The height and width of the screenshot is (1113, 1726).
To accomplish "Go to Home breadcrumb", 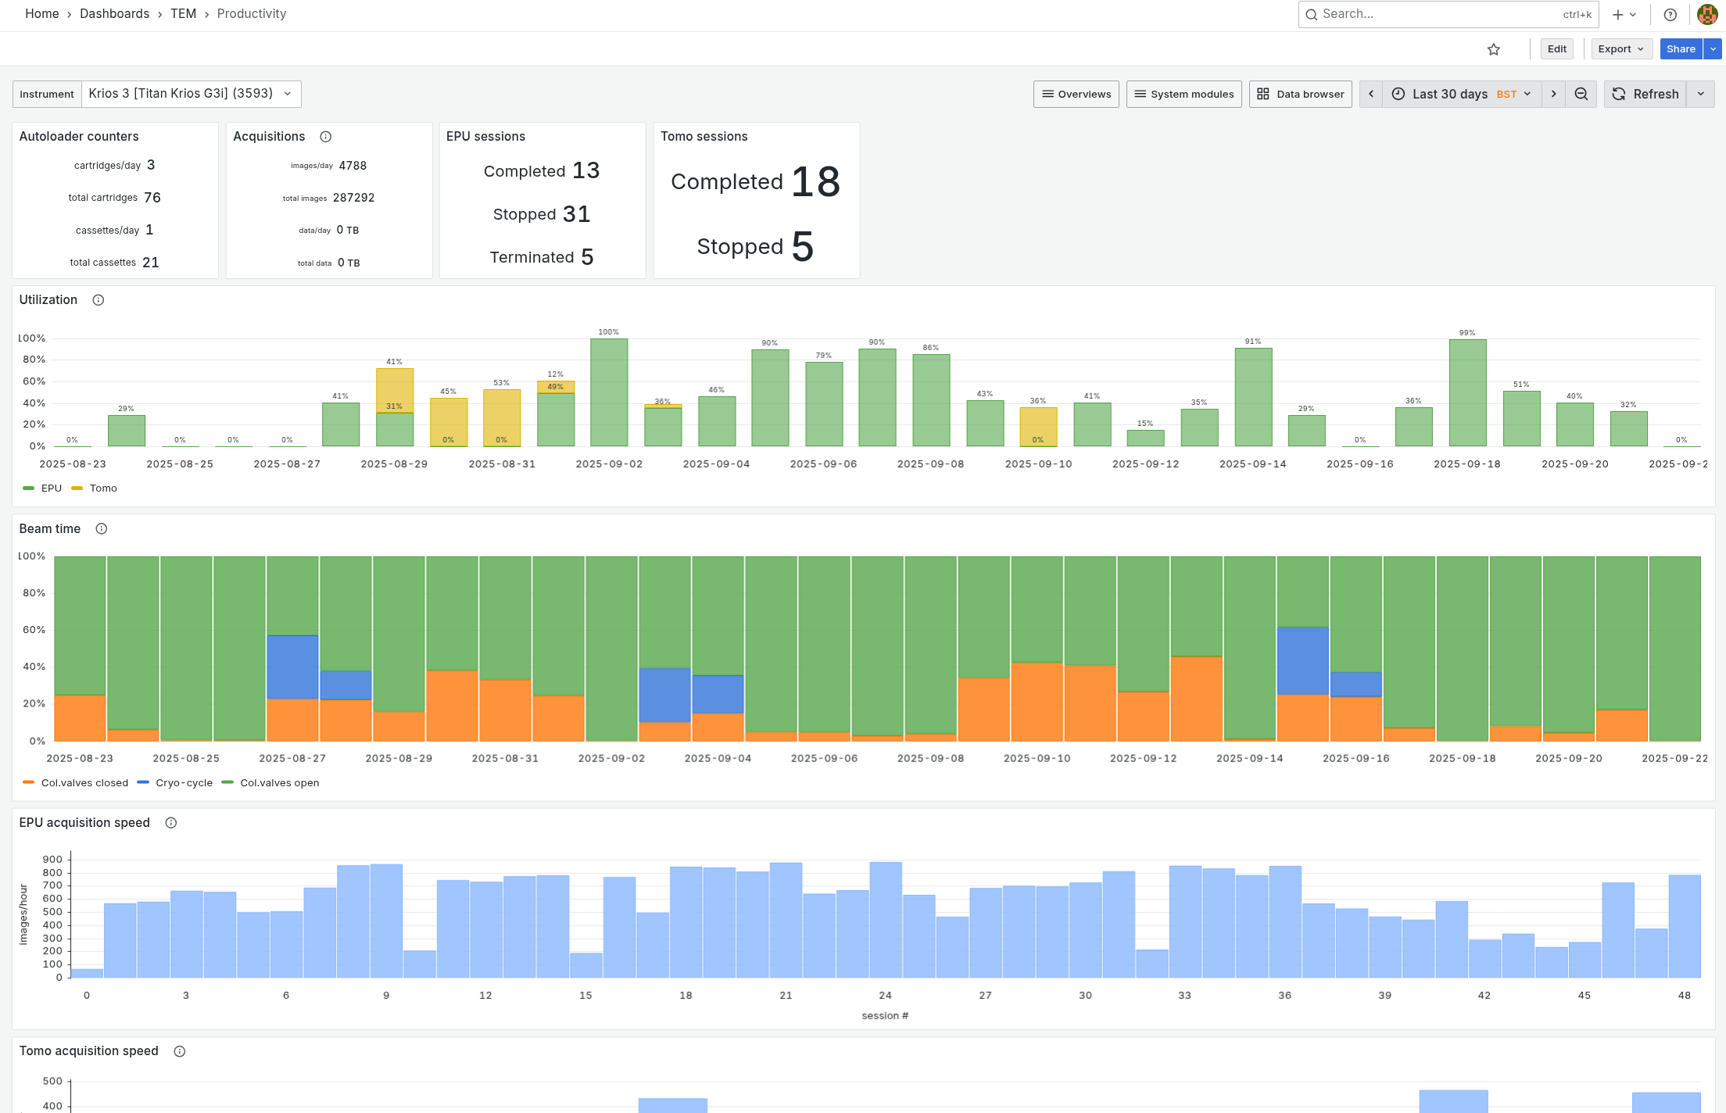I will point(42,14).
